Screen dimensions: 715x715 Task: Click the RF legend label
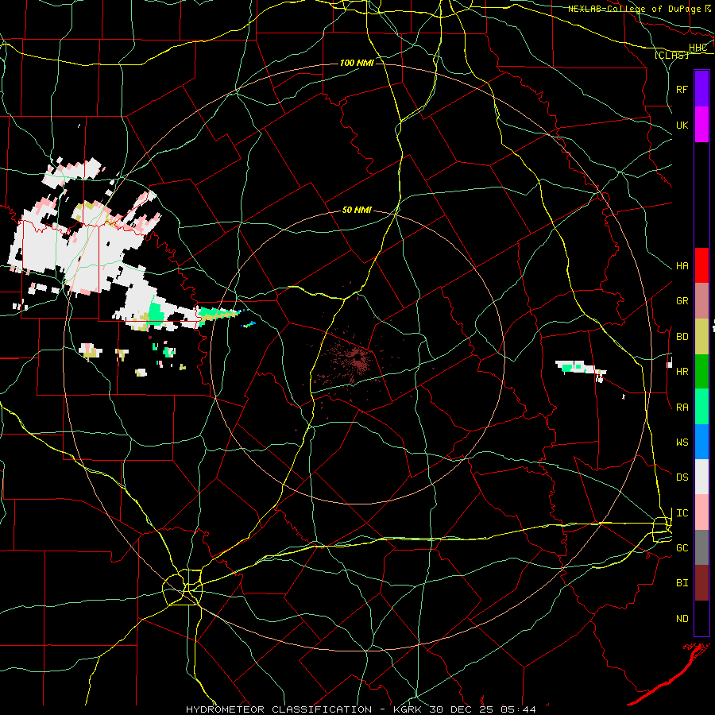point(682,89)
